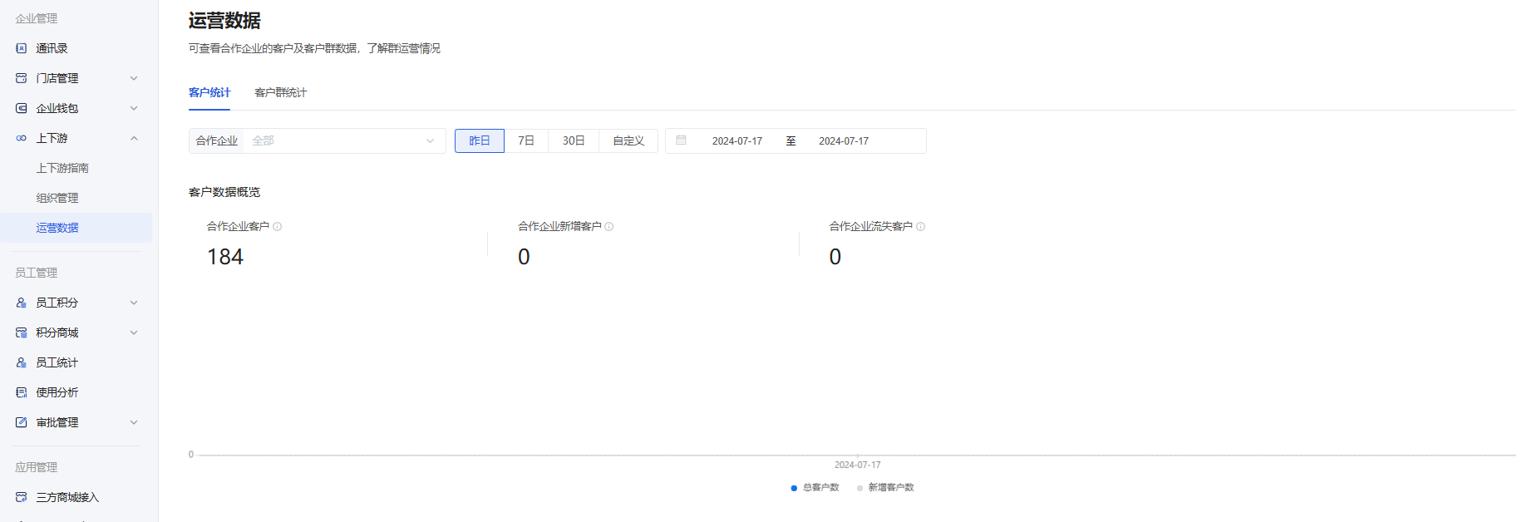Click the 使用分析 report icon
This screenshot has height=522, width=1522.
22,392
